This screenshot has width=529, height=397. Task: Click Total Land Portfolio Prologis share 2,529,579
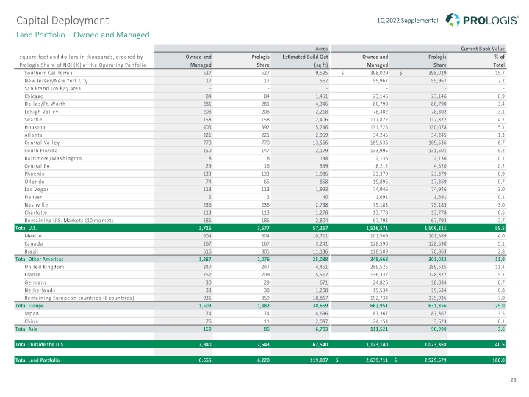[x=435, y=360]
